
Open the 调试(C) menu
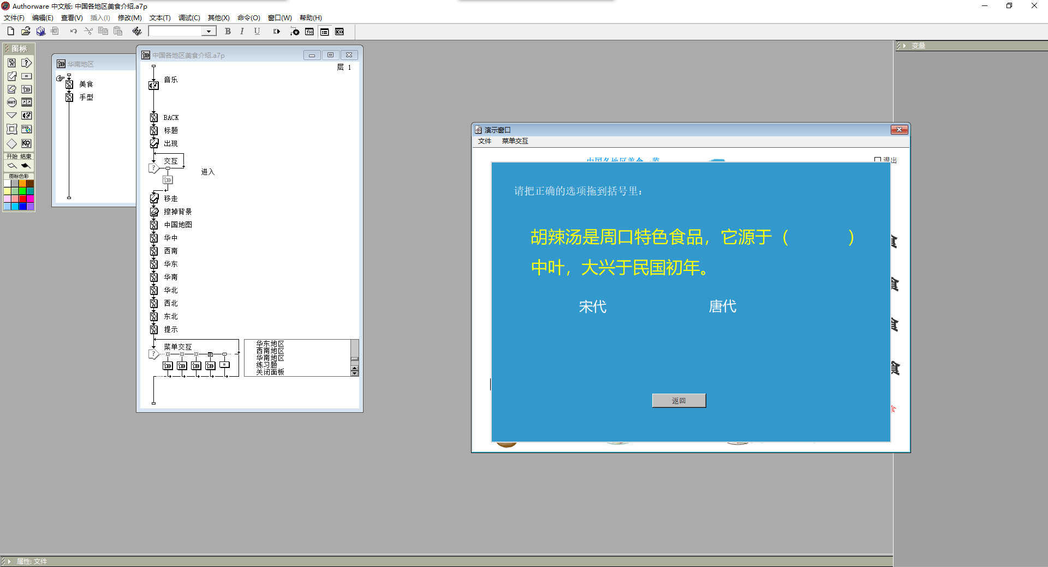[189, 18]
